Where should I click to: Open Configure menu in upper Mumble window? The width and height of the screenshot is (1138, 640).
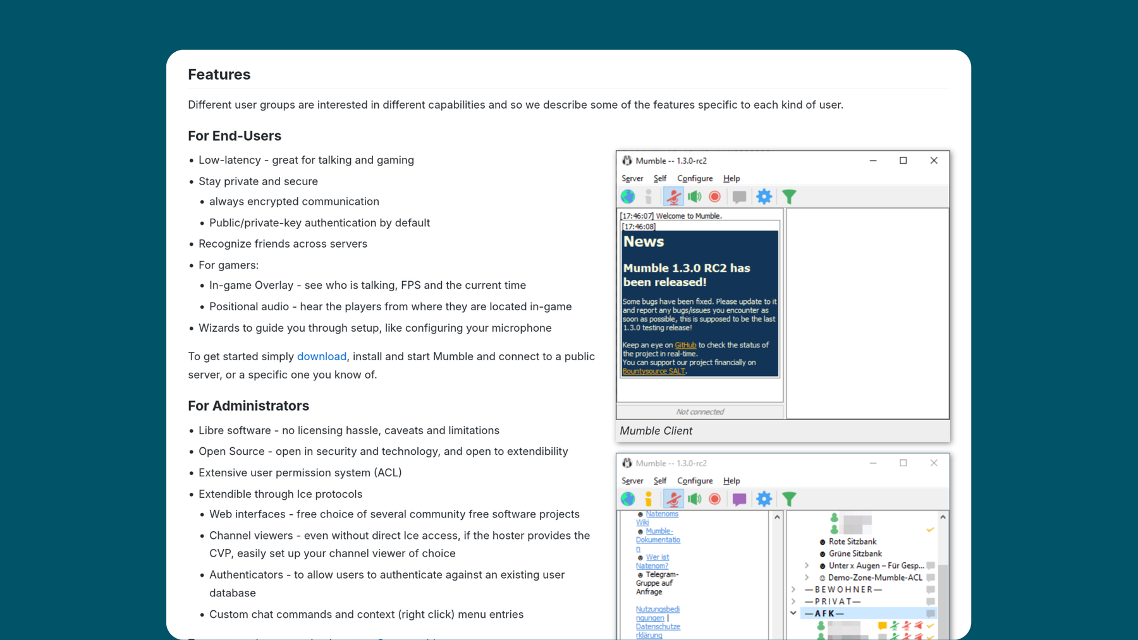coord(695,179)
